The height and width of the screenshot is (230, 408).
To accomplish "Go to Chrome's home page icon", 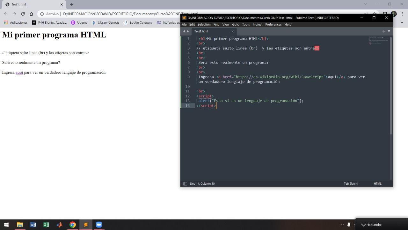I will coord(31,14).
